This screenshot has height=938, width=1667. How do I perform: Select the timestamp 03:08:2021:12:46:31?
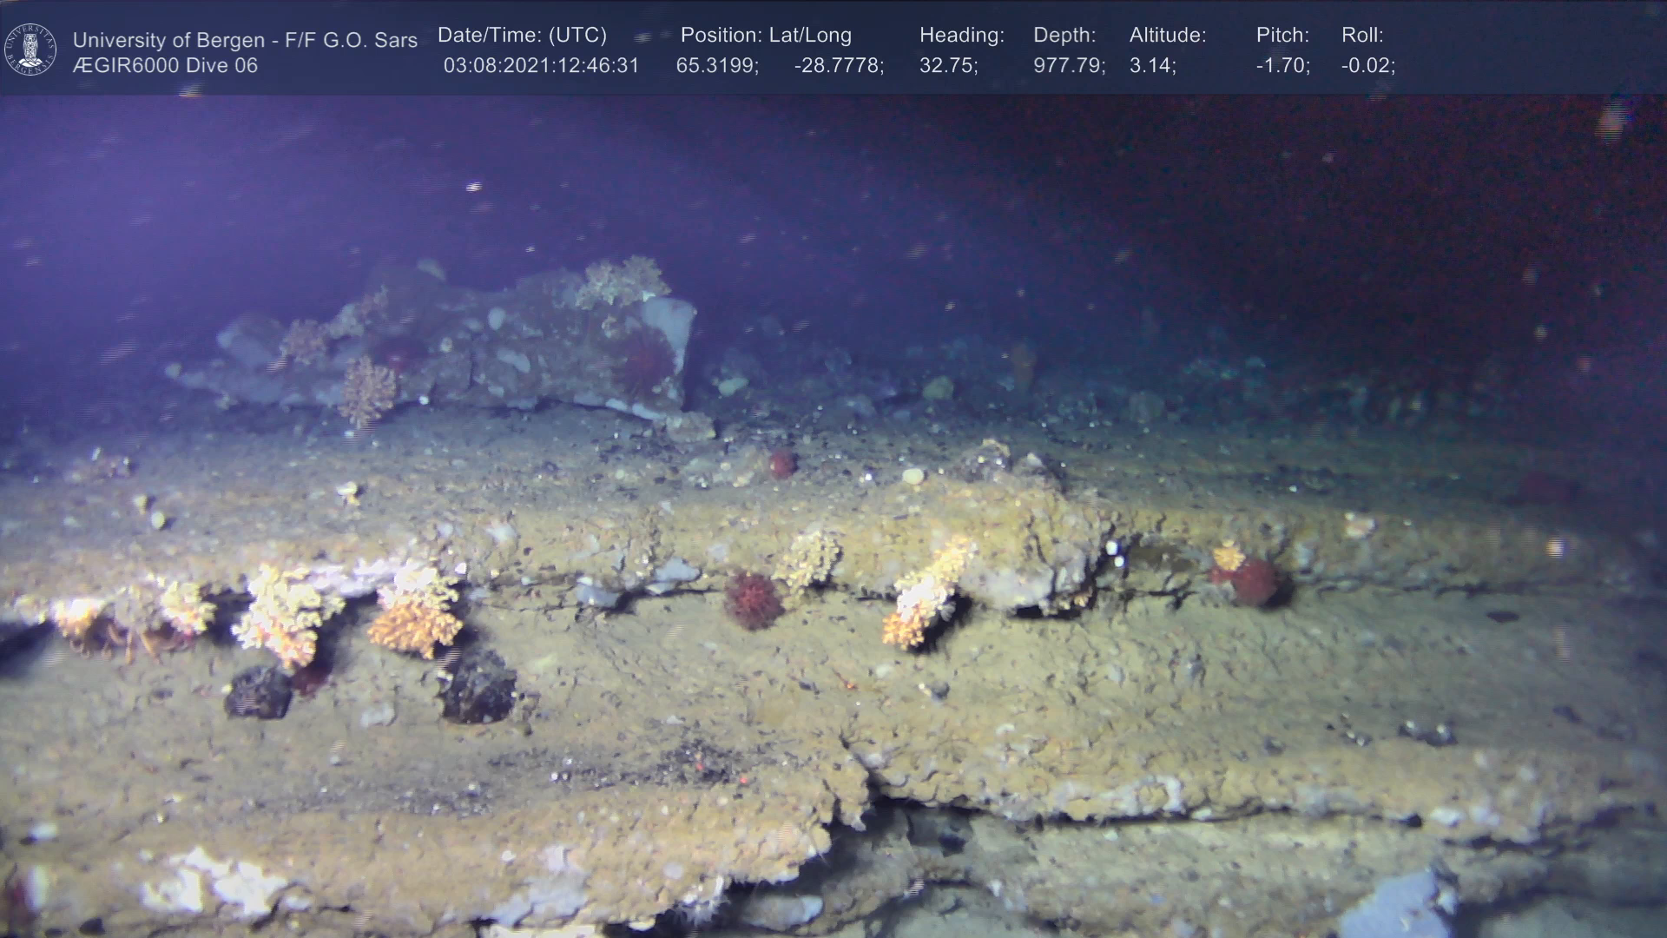pos(541,66)
